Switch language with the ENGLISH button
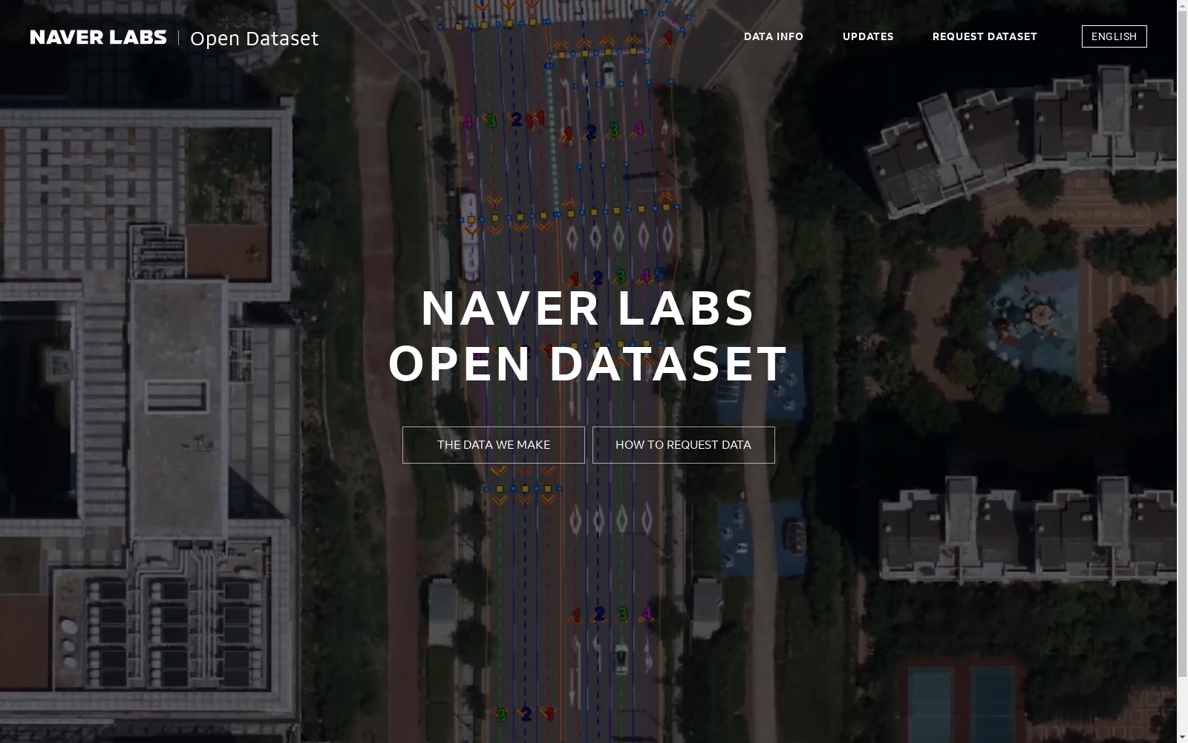 pyautogui.click(x=1114, y=36)
